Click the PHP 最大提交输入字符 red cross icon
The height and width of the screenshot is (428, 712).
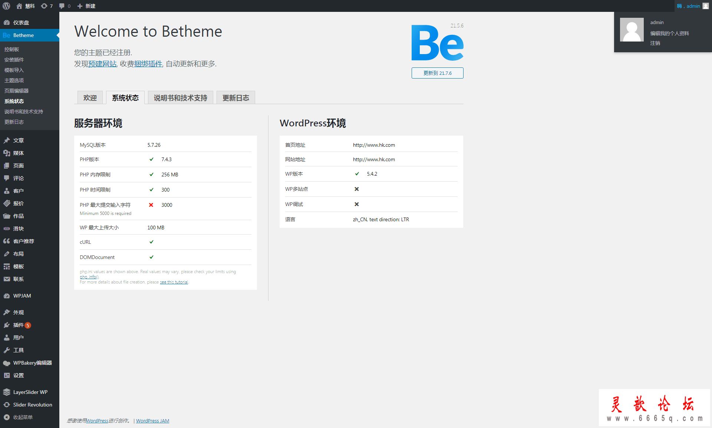(x=151, y=205)
